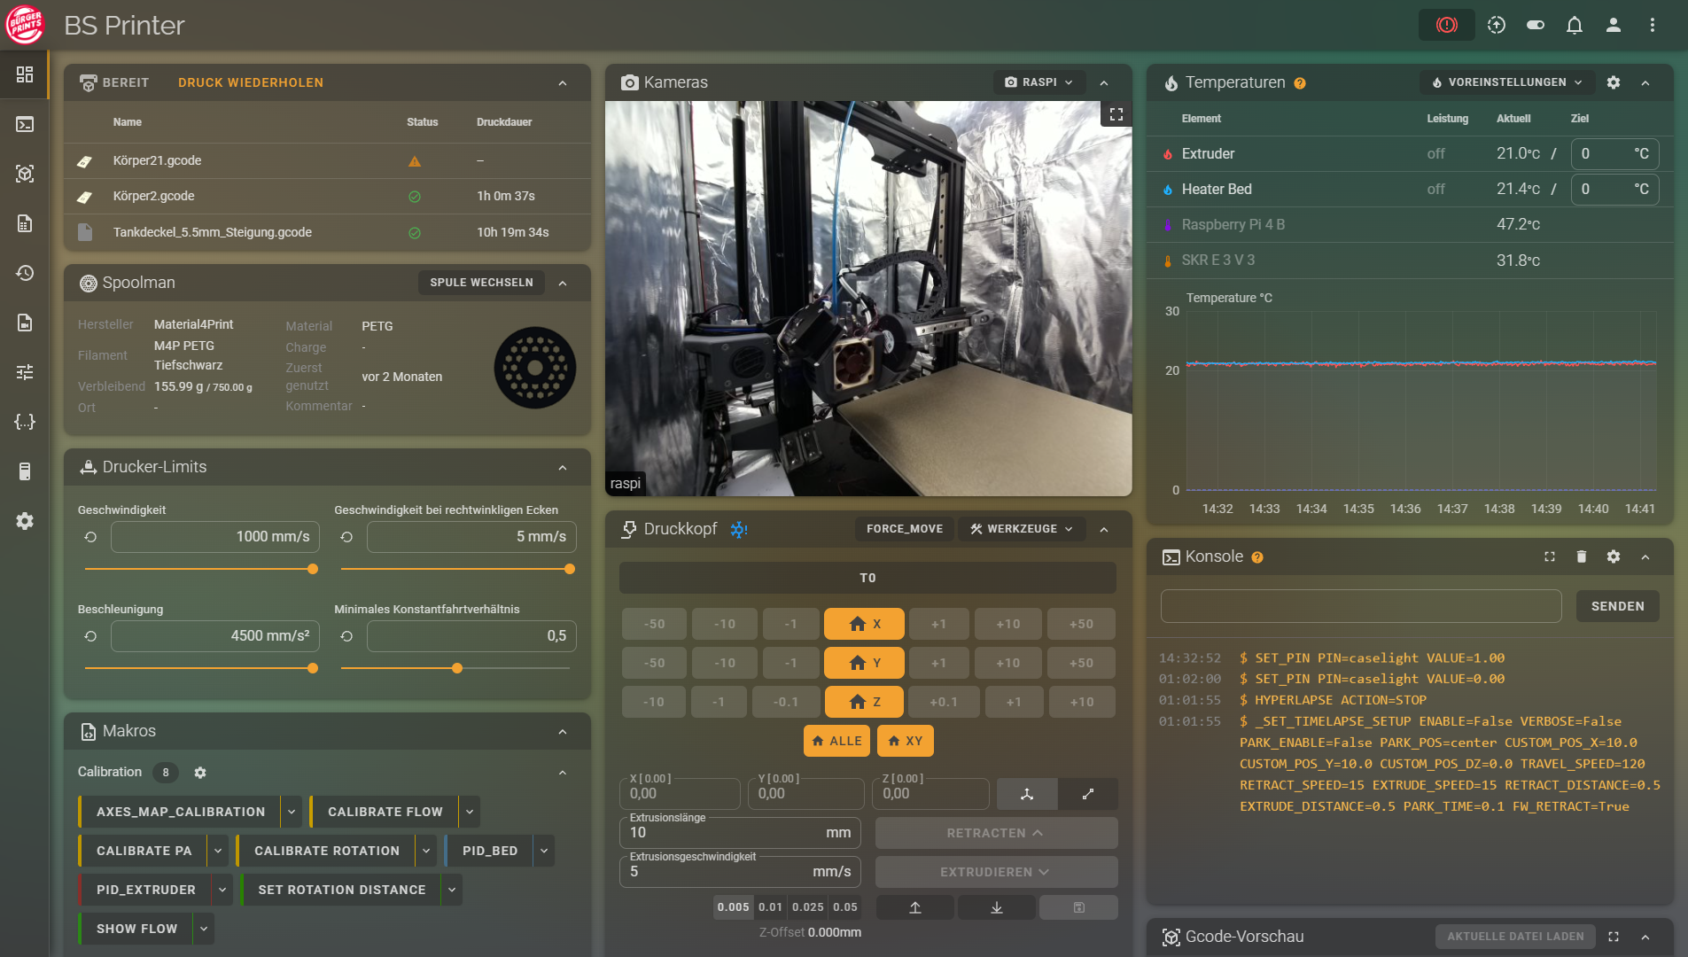
Task: Toggle the top bar power switch
Action: [1535, 25]
